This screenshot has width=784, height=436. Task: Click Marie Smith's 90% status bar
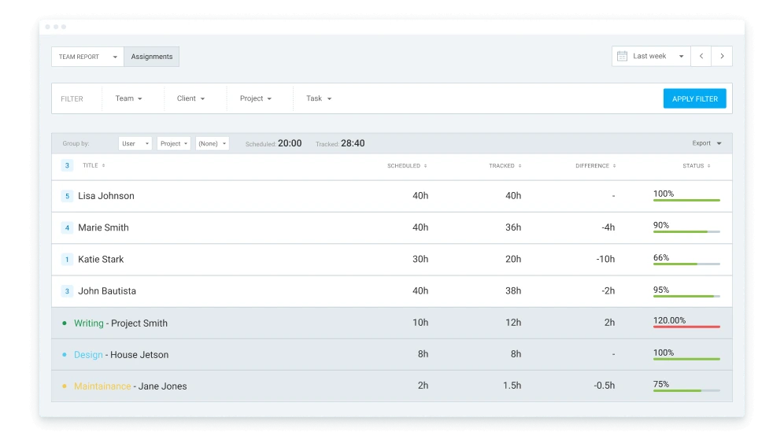(686, 232)
